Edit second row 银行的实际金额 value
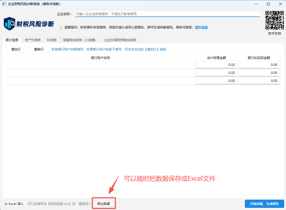 tap(259, 73)
